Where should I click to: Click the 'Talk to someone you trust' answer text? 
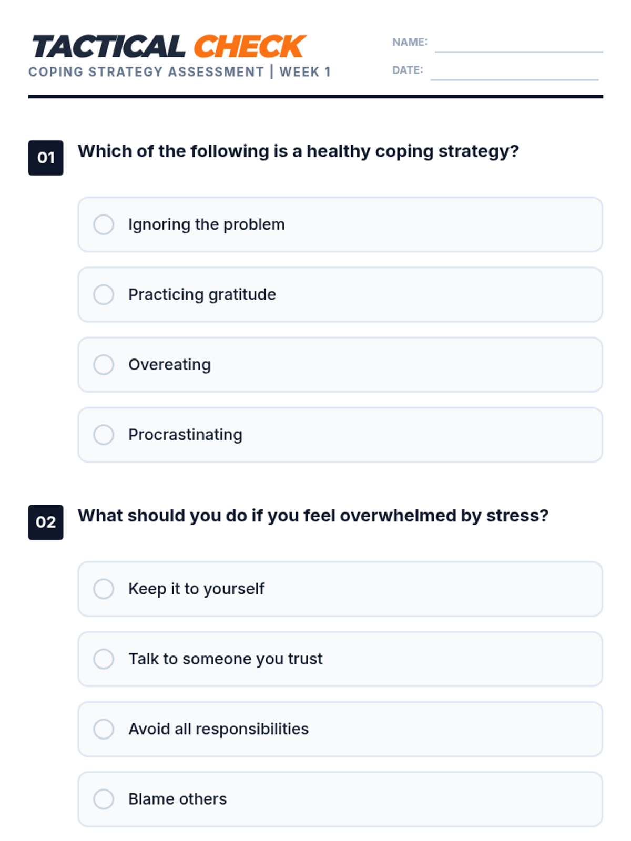coord(226,659)
